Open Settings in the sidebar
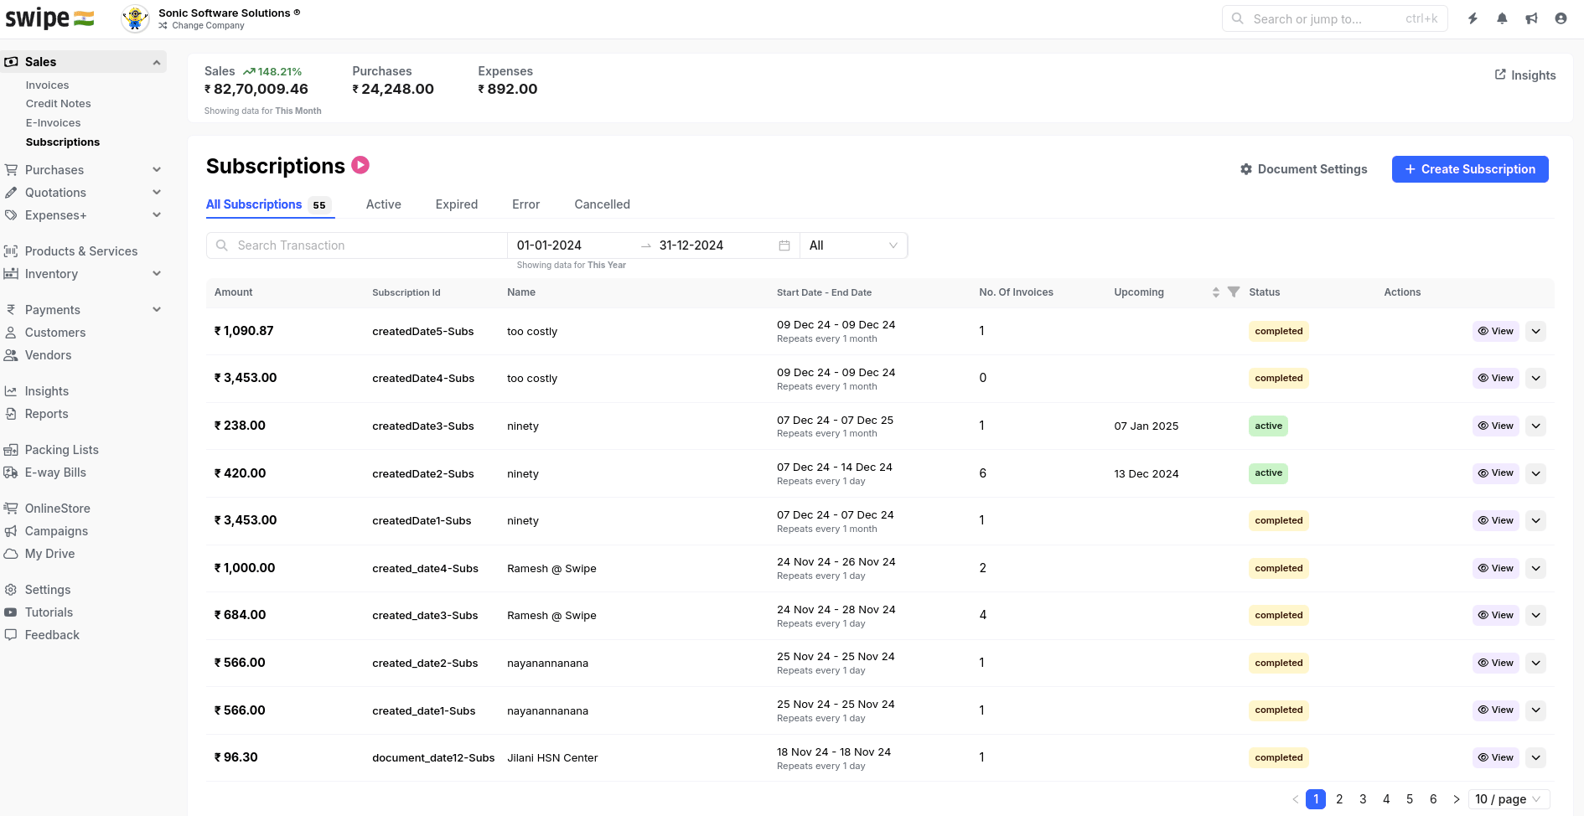The height and width of the screenshot is (816, 1584). (x=48, y=590)
